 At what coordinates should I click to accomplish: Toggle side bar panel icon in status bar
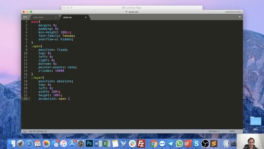[x=25, y=131]
